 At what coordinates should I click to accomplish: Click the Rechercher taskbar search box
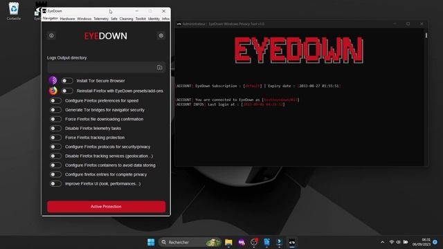[190, 242]
